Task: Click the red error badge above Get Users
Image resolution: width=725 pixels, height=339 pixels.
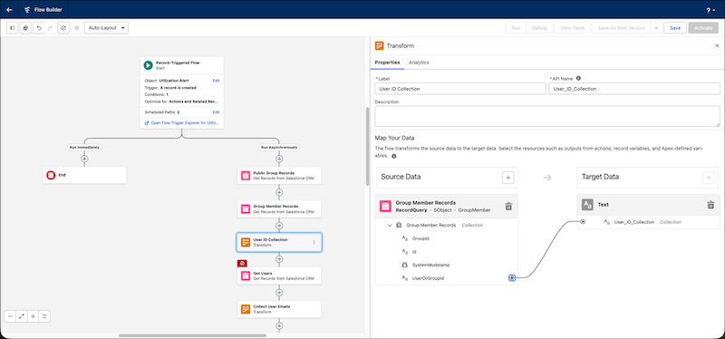Action: click(242, 263)
